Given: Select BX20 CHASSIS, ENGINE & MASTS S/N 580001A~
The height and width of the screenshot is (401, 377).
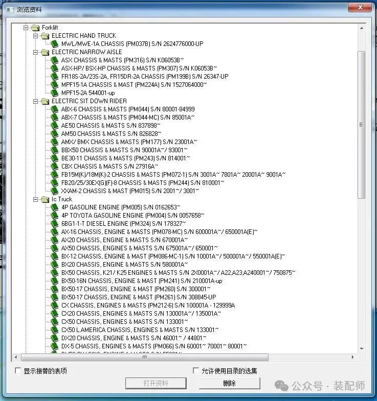Looking at the screenshot, I should (x=124, y=265).
